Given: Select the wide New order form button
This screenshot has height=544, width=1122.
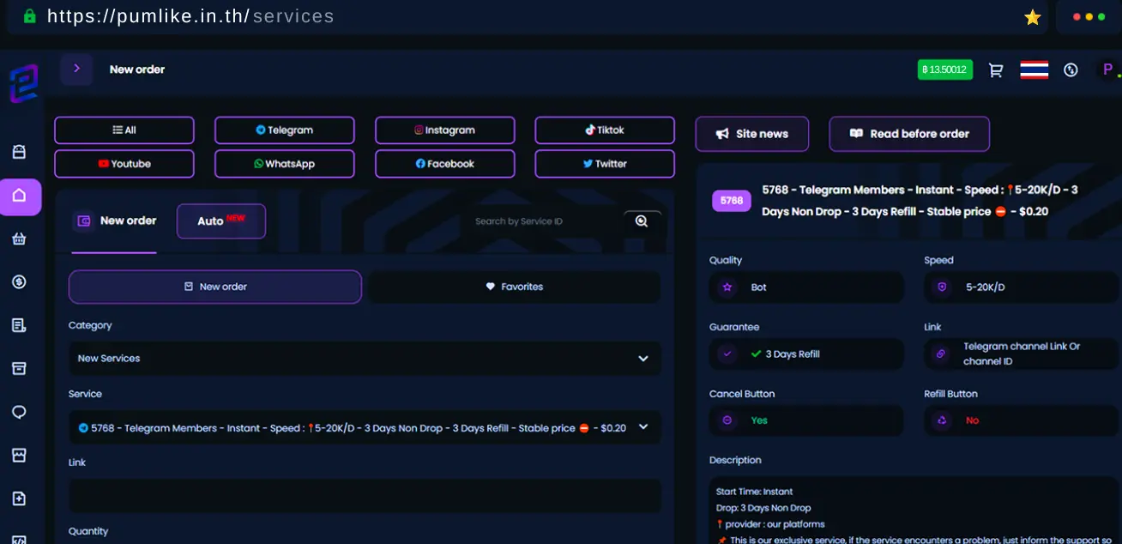Looking at the screenshot, I should tap(215, 287).
